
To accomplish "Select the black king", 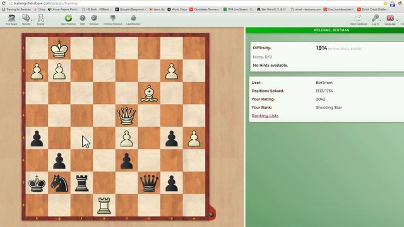I will [x=37, y=183].
